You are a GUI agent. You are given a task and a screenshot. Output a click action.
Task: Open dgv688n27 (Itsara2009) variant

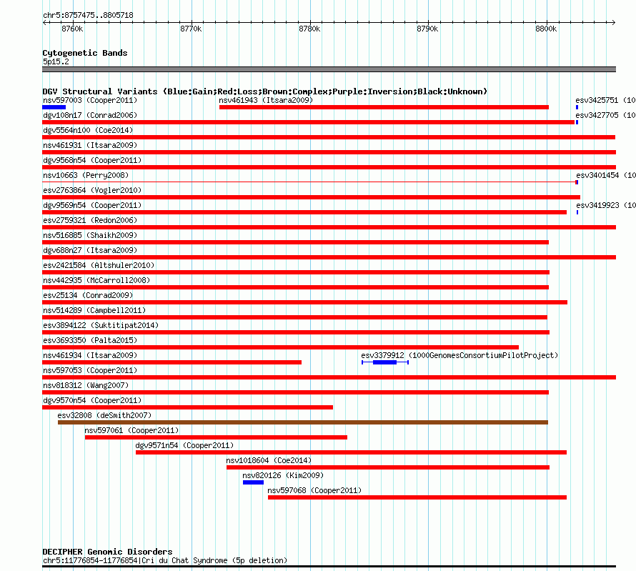[x=90, y=250]
